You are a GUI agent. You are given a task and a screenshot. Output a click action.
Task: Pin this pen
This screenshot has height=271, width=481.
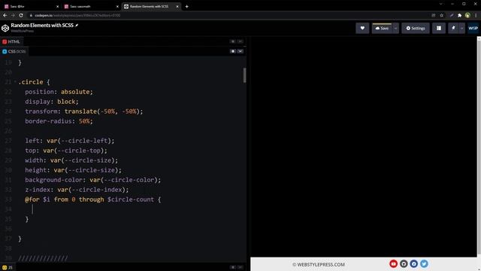pos(453,29)
